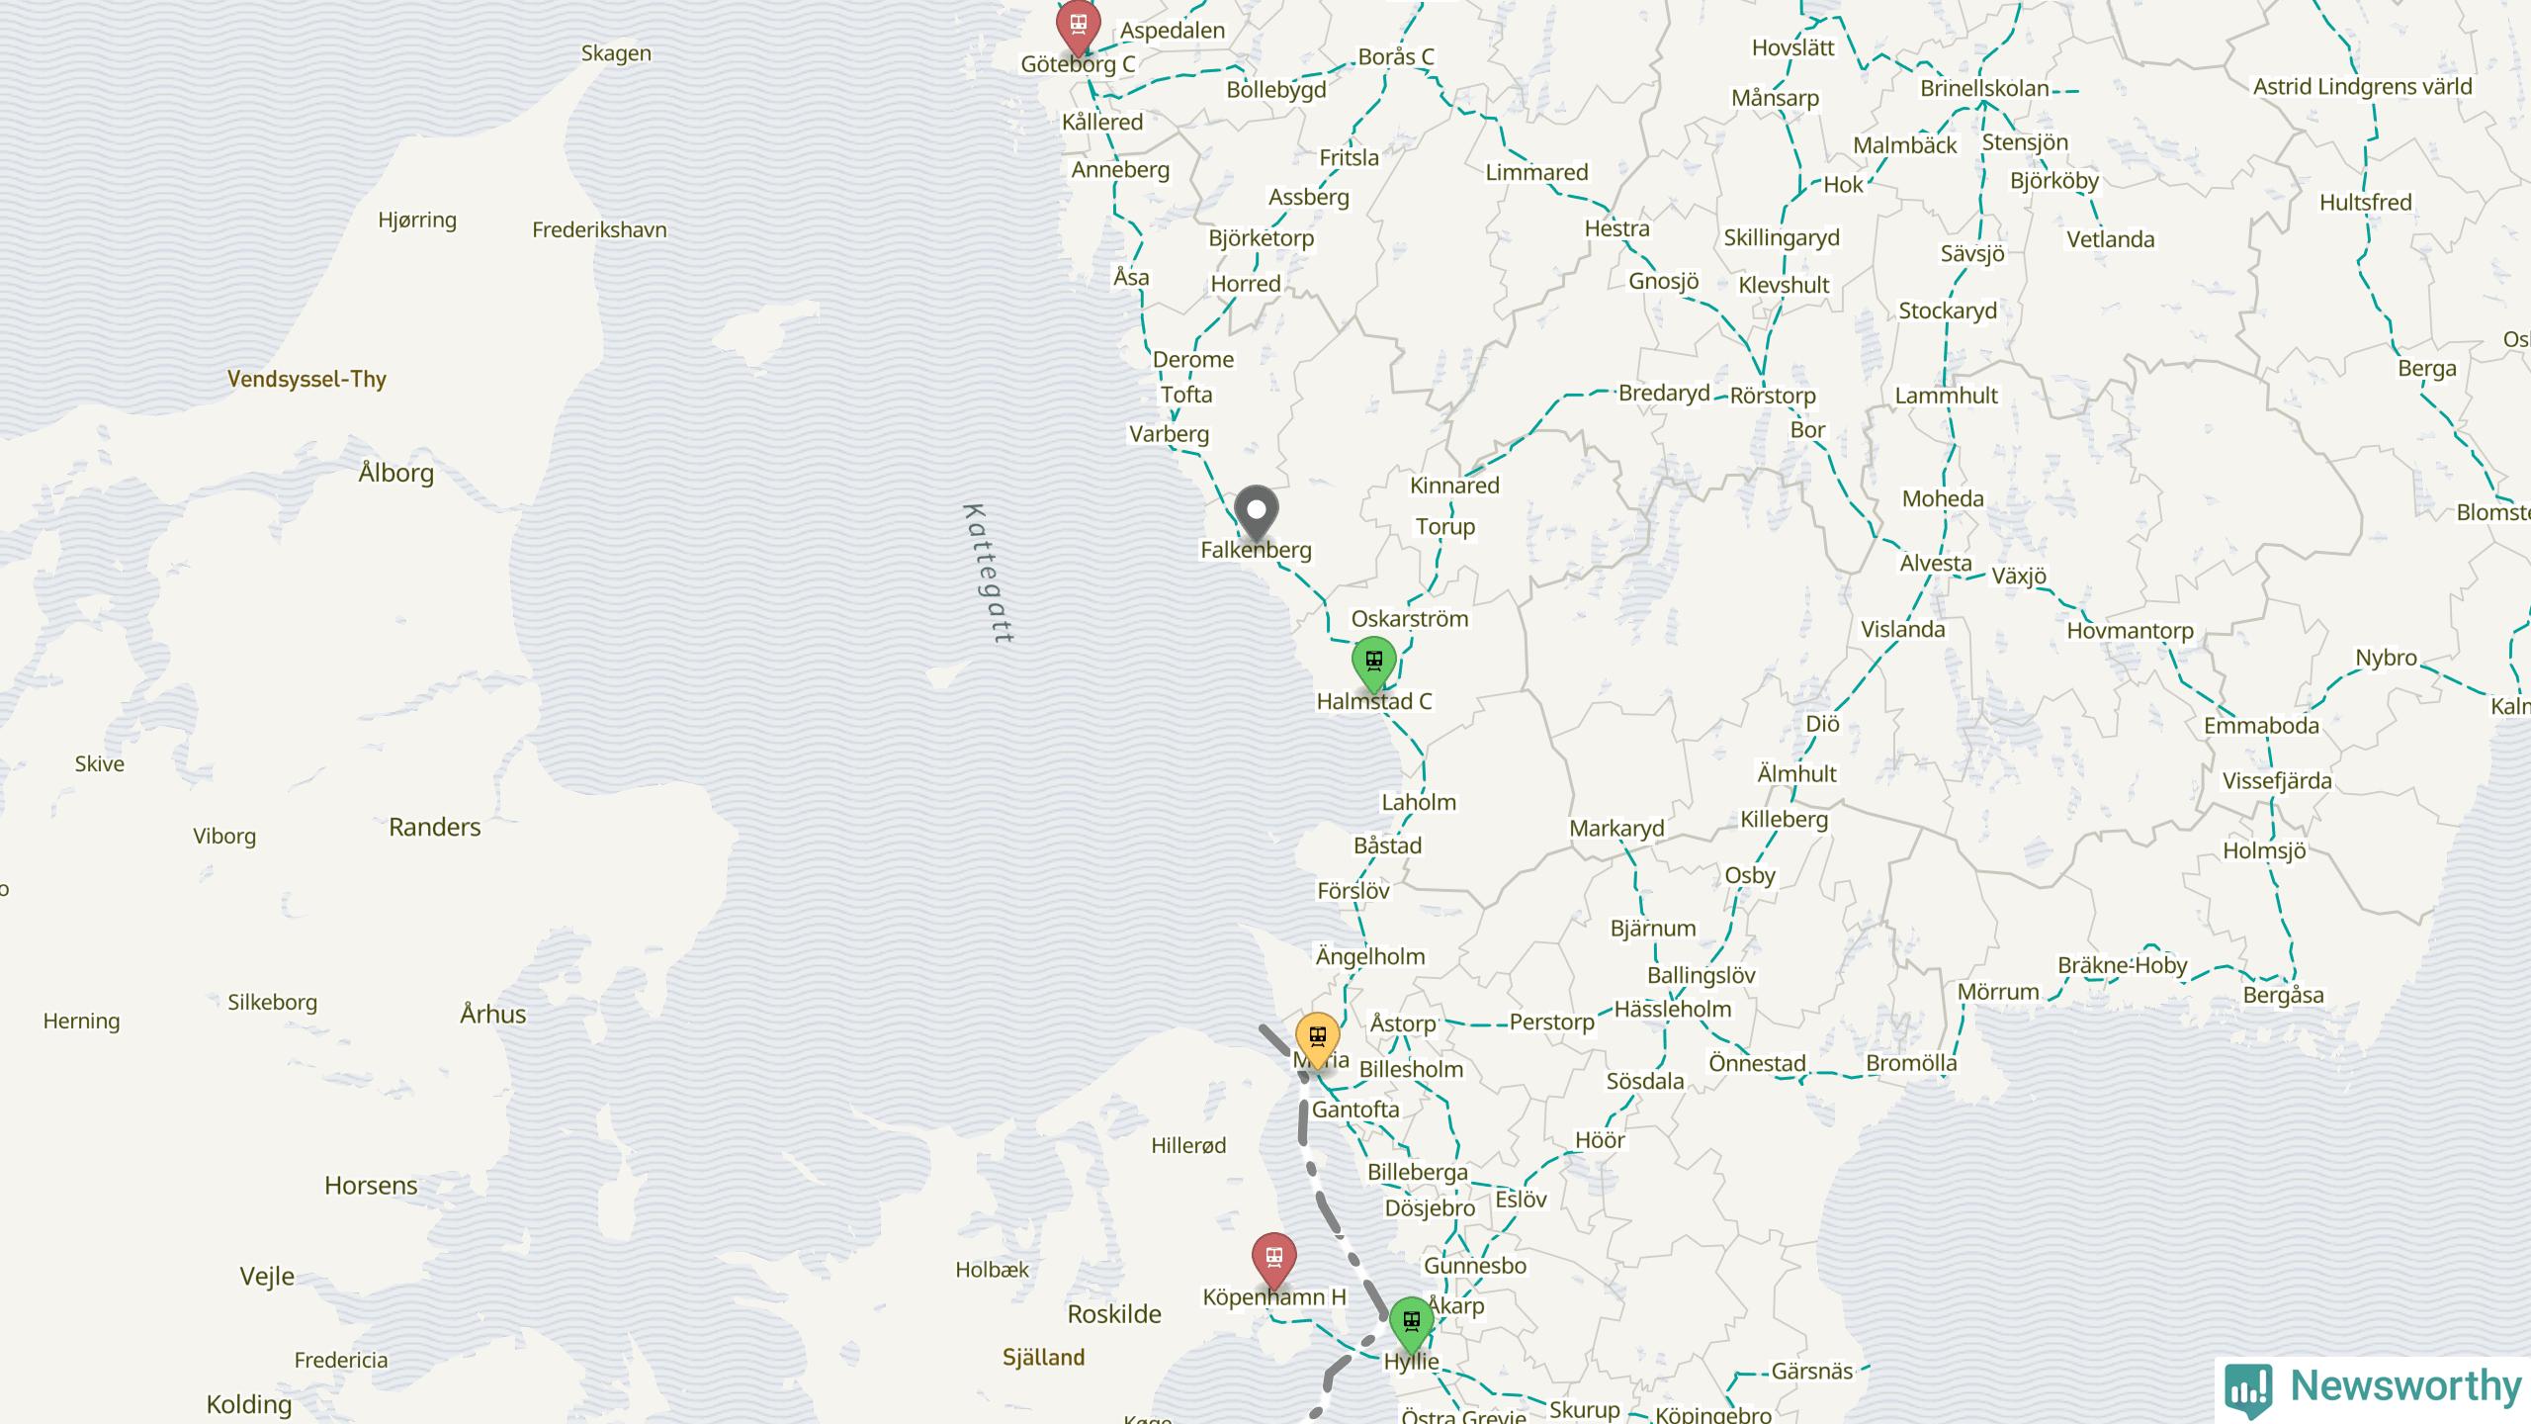Select the Roskilde city label
The image size is (2531, 1424).
(1114, 1314)
